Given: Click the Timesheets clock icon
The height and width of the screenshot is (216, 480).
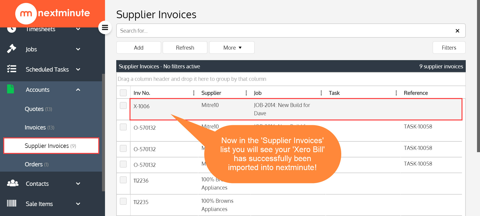Looking at the screenshot, I should 11,29.
